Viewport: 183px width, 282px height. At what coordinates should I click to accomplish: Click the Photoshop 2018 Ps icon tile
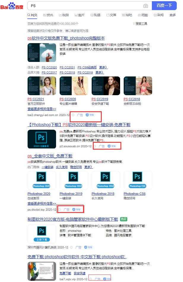pos(106,180)
